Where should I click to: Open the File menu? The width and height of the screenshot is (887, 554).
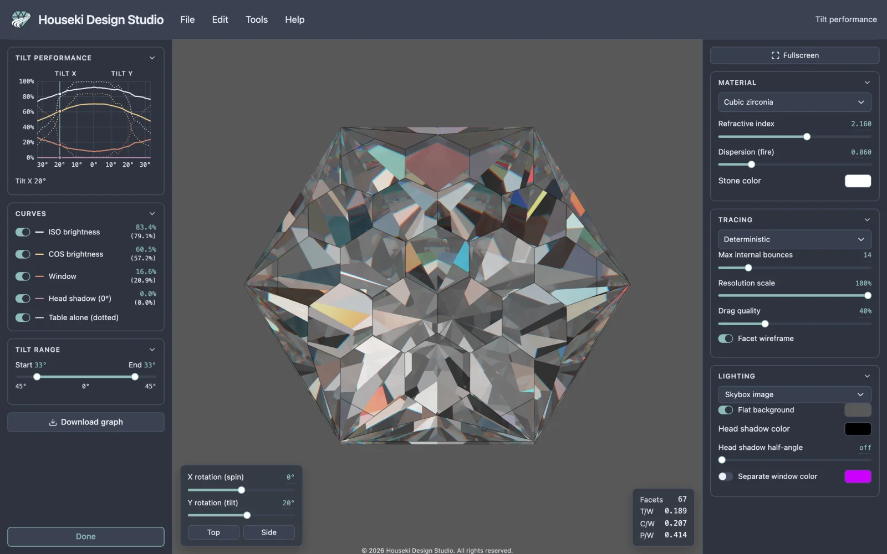coord(187,19)
